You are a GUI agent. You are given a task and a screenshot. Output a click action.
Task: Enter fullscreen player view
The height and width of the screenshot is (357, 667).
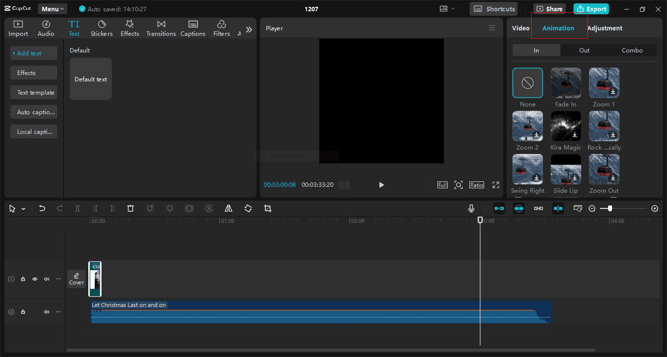coord(496,185)
